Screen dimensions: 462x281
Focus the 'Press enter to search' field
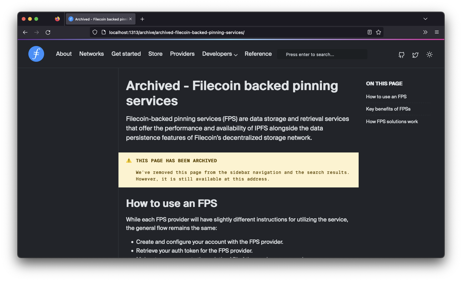pyautogui.click(x=322, y=54)
